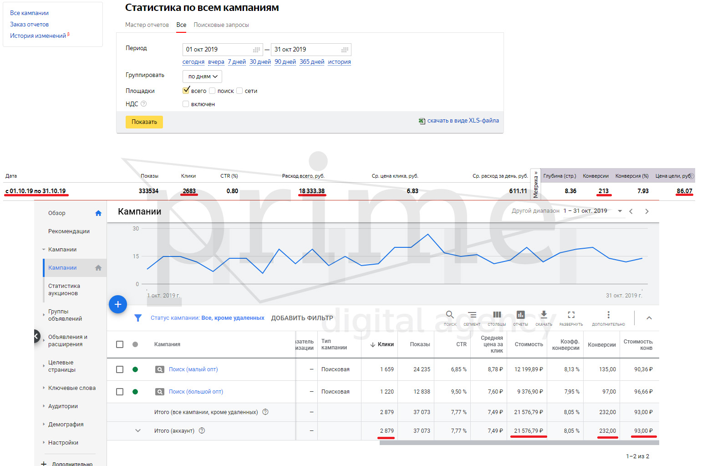This screenshot has width=707, height=466.
Task: Click help icon beside Итого (аккаунт)
Action: [x=202, y=430]
